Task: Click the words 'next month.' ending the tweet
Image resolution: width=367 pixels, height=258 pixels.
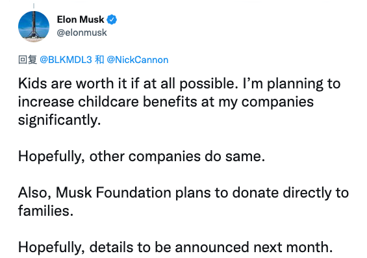Action: coord(293,247)
